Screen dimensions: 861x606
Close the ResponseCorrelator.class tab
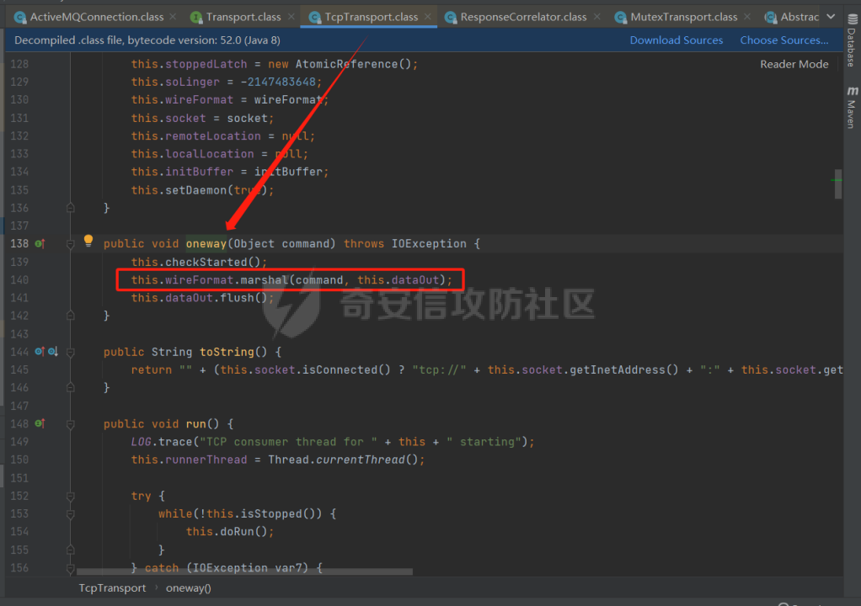[x=596, y=17]
